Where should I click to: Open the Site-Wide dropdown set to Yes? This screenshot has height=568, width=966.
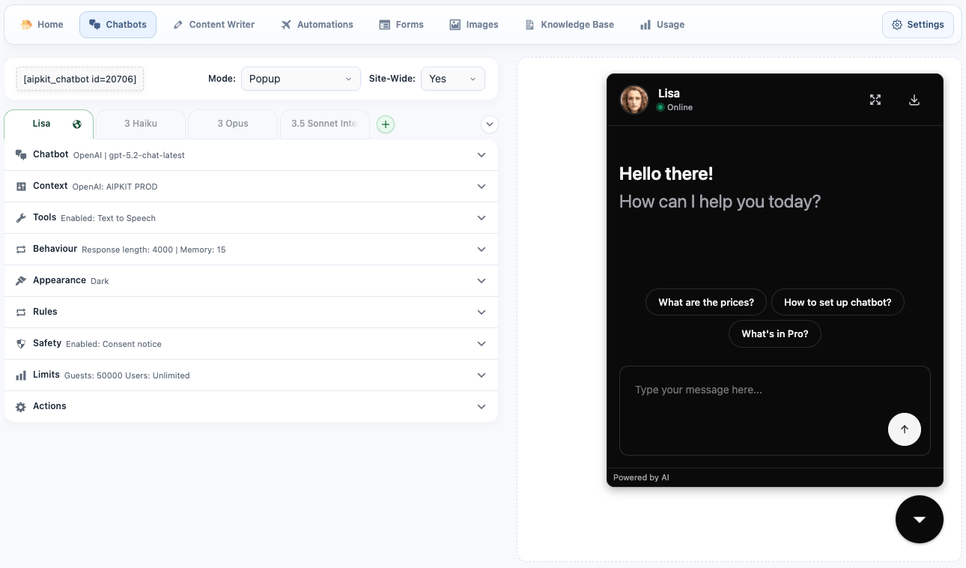pos(452,79)
